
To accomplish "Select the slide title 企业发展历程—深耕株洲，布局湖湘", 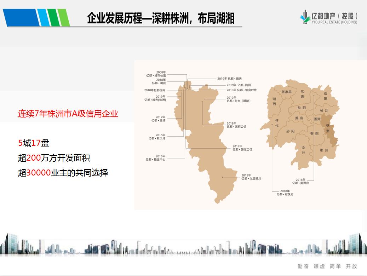I will pos(161,18).
